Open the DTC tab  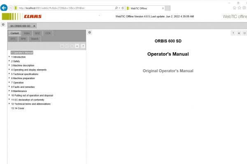coord(13,39)
